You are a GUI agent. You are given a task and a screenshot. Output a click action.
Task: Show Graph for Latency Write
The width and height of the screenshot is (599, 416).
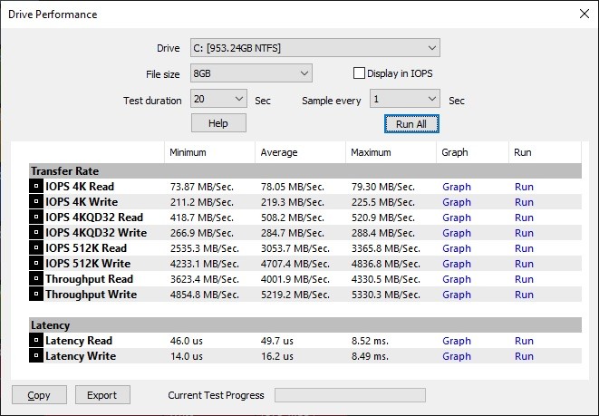pyautogui.click(x=457, y=356)
